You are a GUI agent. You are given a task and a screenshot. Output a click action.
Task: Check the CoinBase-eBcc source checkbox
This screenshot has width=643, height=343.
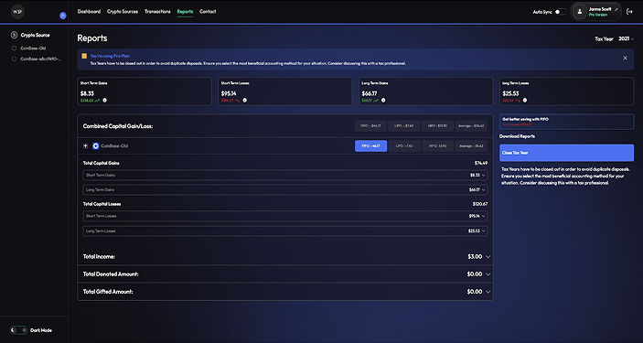(x=14, y=59)
